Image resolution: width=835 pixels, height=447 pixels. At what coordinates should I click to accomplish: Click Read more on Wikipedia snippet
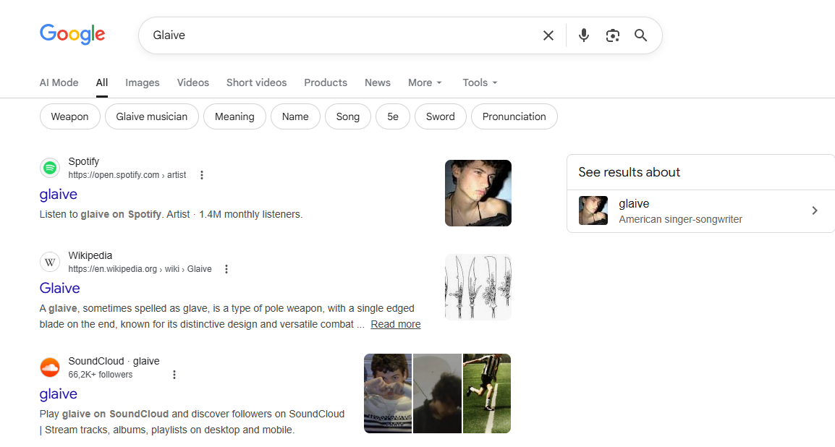click(x=396, y=324)
